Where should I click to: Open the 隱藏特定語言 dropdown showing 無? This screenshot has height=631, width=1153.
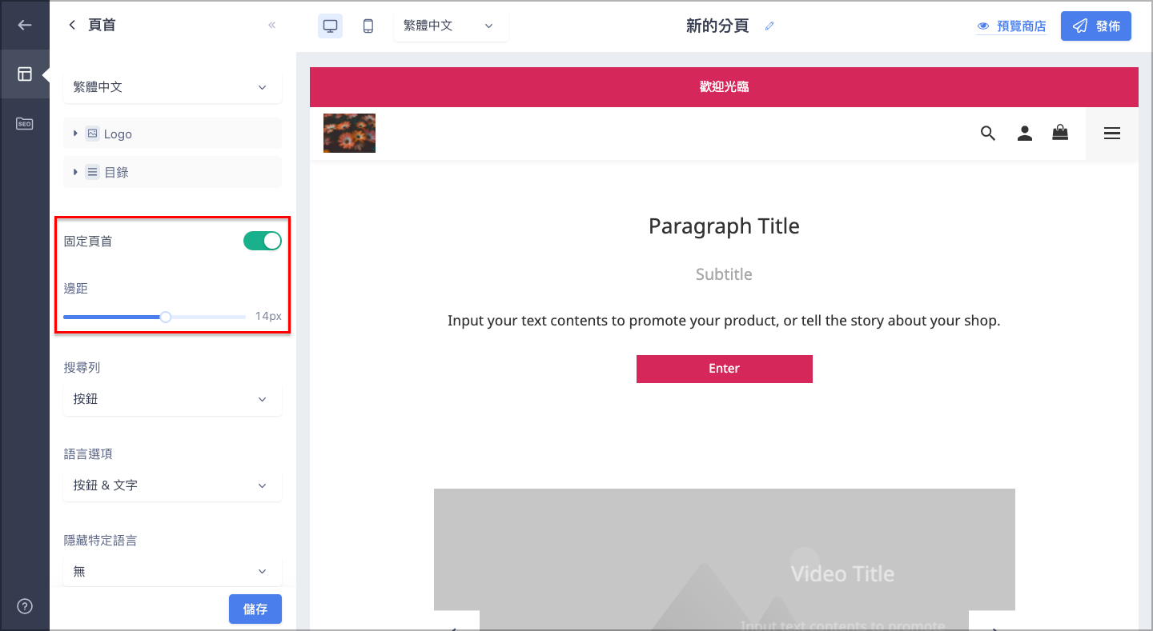[172, 571]
